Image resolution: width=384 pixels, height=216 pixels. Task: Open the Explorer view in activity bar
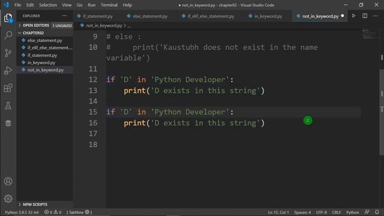tap(8, 18)
